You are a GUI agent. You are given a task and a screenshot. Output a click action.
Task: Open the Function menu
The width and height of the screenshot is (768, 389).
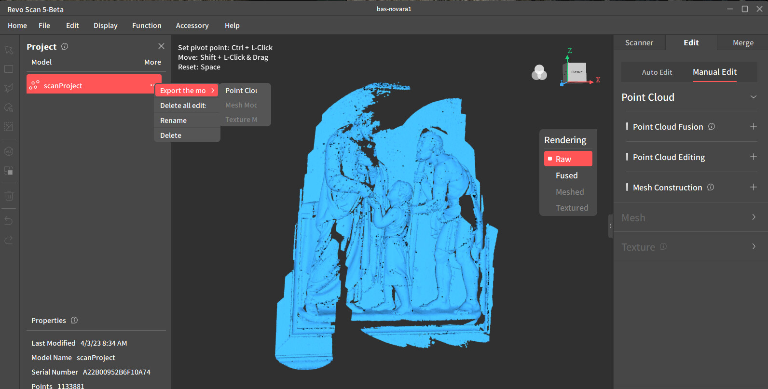tap(147, 26)
